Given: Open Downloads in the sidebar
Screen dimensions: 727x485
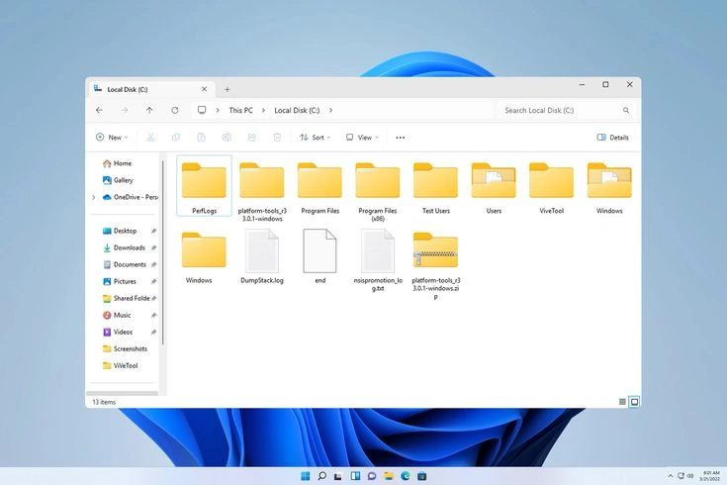Looking at the screenshot, I should [x=124, y=247].
